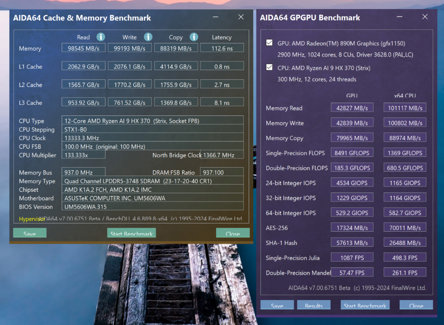
Task: Click CPU AES-256 value 70011 MB/s
Action: point(405,228)
